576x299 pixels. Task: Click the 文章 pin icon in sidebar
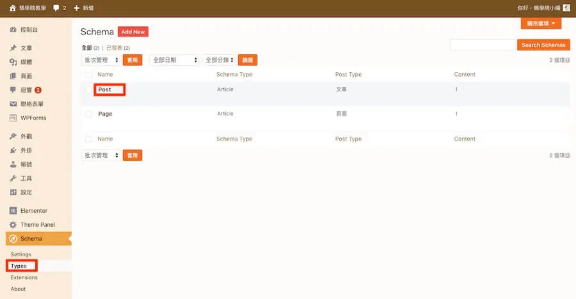coord(13,48)
